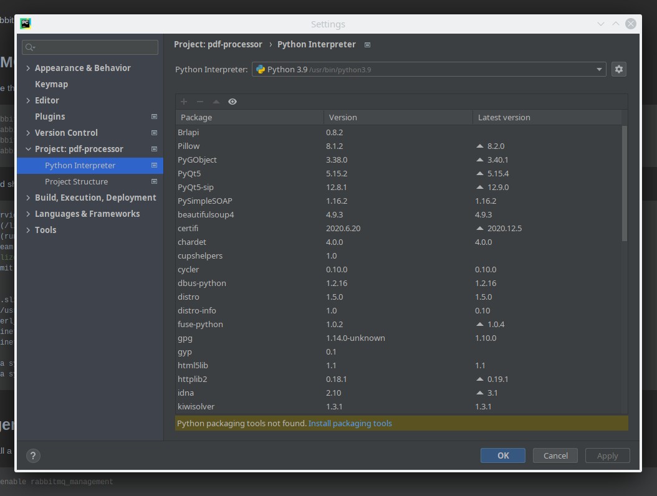Select the dbus-python package row
The image size is (657, 496).
[398, 283]
